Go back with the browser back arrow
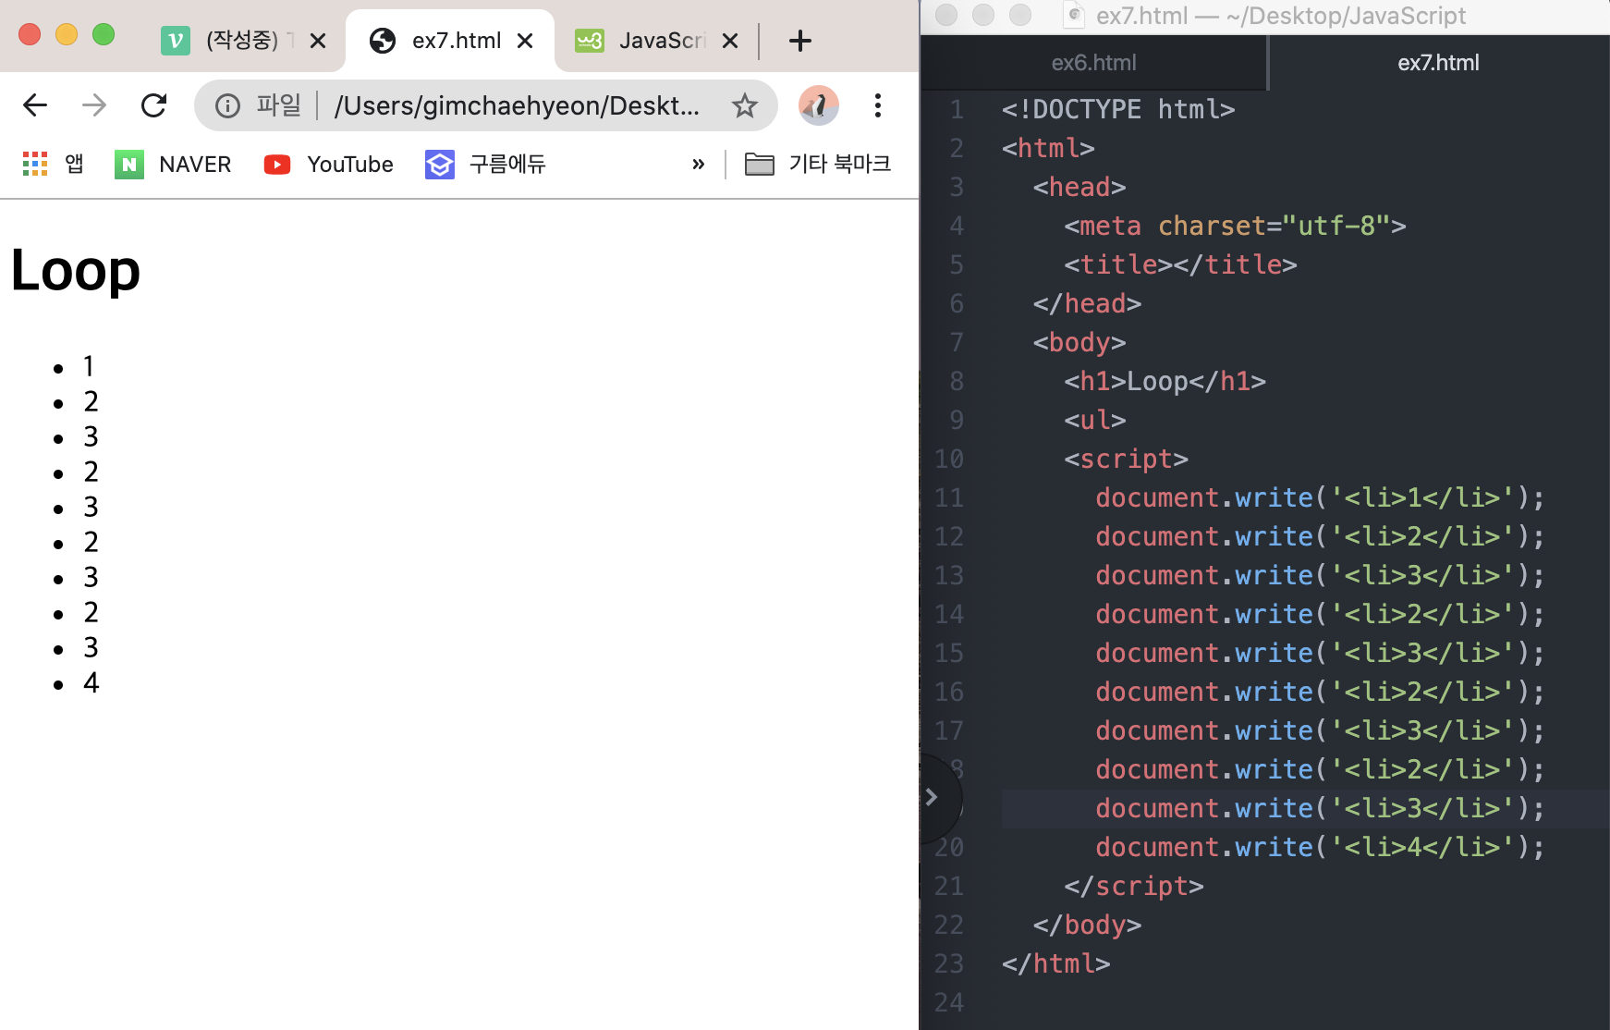This screenshot has width=1610, height=1030. 35,105
